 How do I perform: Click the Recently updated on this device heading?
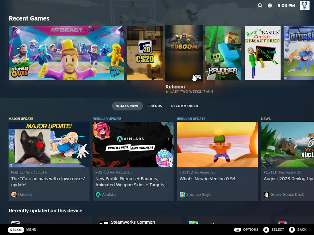pos(45,211)
